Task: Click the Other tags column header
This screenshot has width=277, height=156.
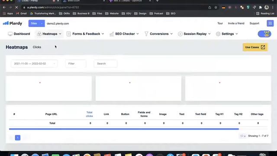Action: [257, 114]
